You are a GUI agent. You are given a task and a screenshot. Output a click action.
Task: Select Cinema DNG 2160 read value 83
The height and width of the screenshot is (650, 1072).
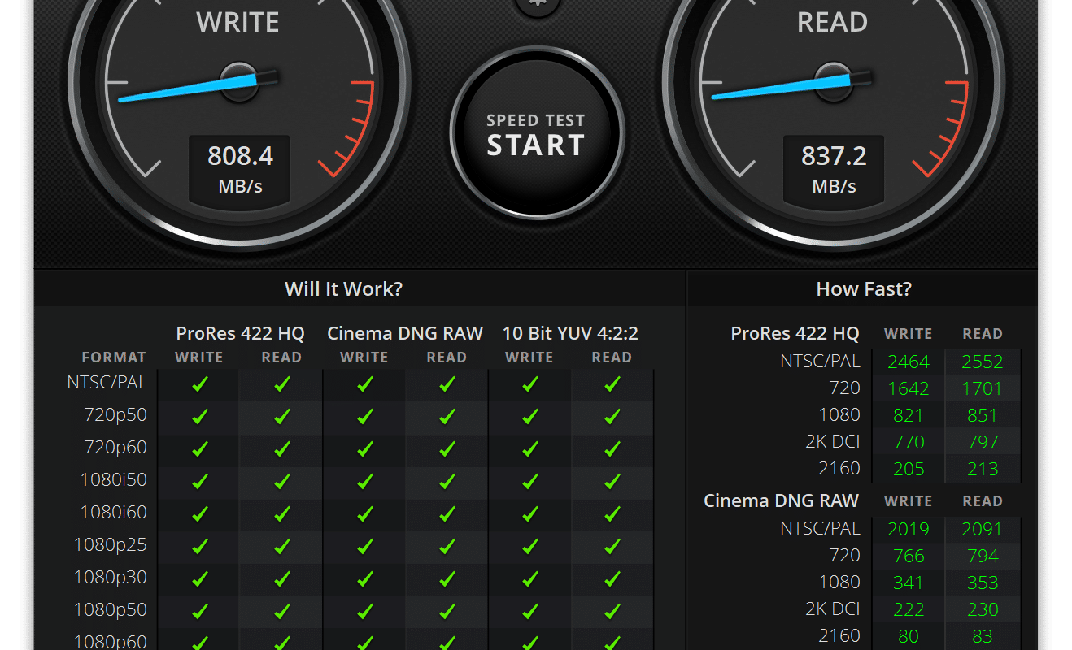[x=983, y=636]
